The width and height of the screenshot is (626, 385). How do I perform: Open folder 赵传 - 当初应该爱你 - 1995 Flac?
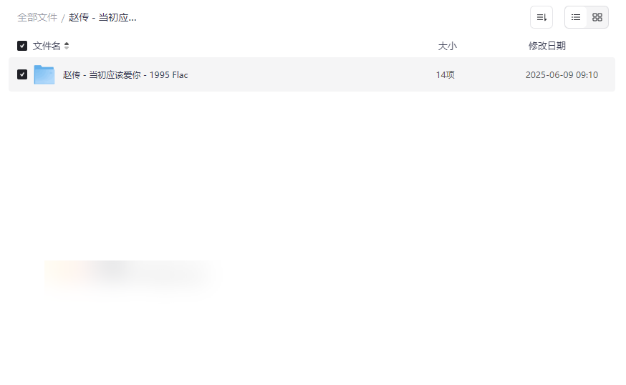[x=125, y=75]
